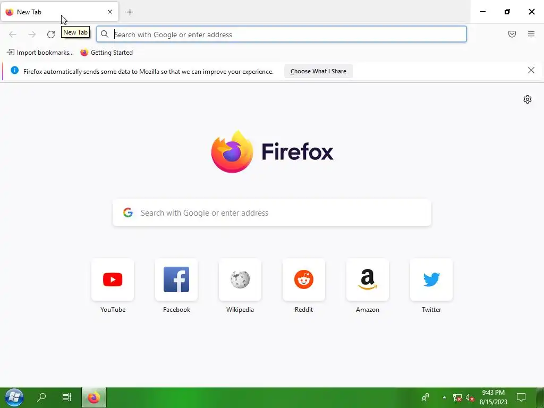
Task: Open taskbar search magnifier
Action: coord(41,397)
